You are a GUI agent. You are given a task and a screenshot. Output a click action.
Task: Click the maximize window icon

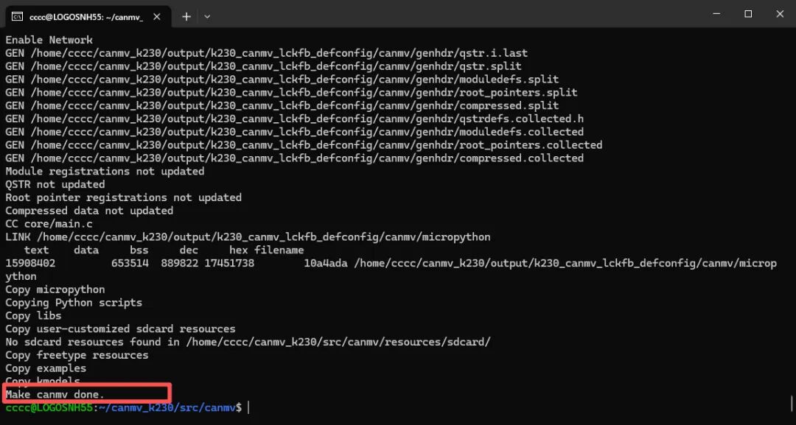tap(747, 14)
